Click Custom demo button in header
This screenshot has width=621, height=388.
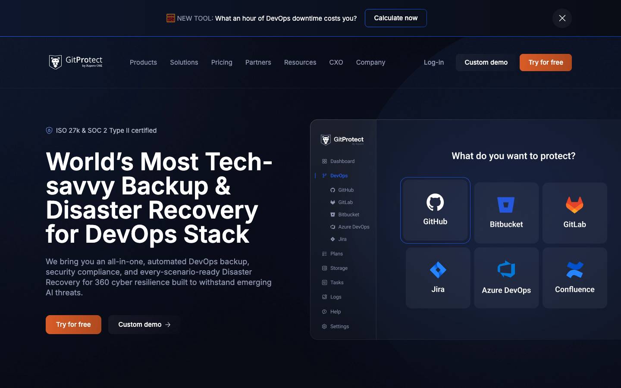pyautogui.click(x=486, y=63)
